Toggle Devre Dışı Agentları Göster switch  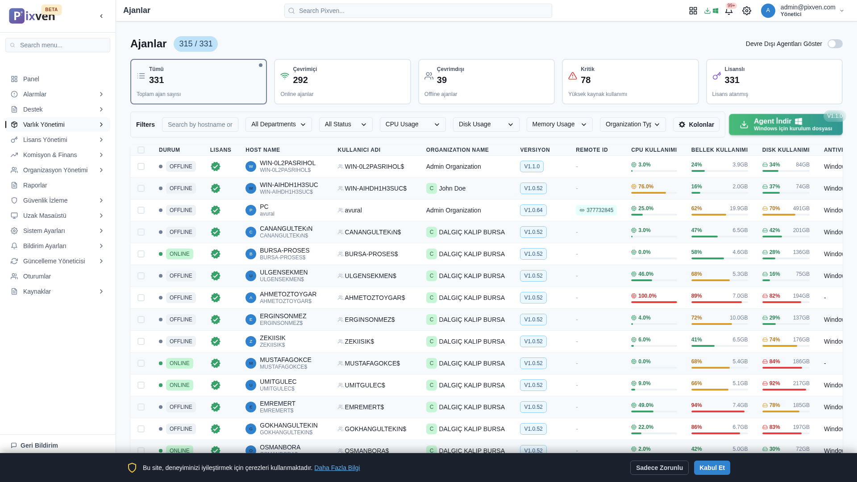[x=835, y=44]
